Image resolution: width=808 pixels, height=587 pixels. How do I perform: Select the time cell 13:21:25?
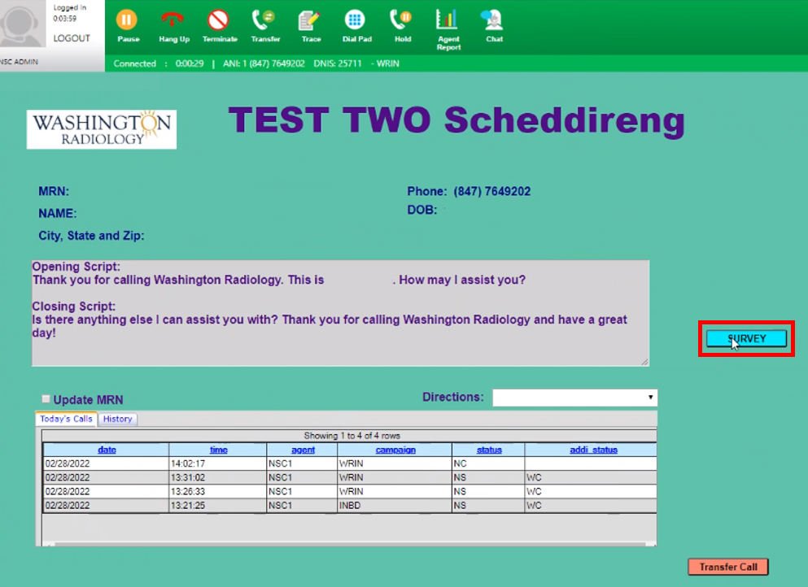pos(217,505)
